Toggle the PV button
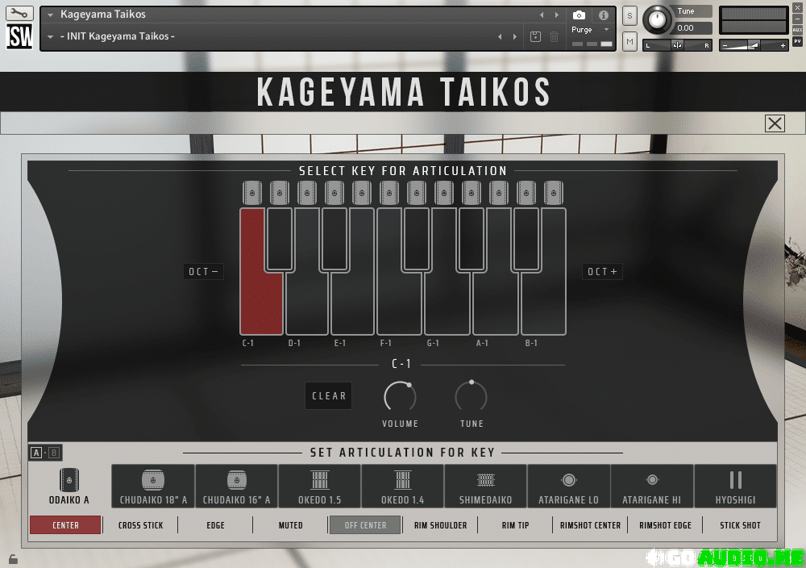 pyautogui.click(x=798, y=41)
